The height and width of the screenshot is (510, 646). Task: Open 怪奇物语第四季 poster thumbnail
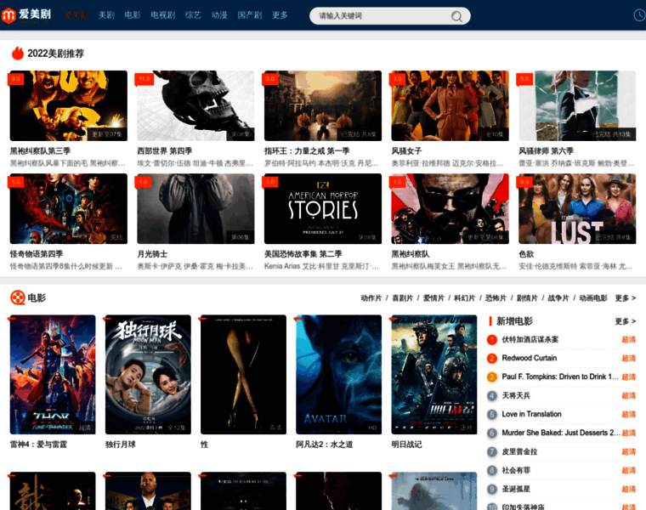tap(68, 209)
